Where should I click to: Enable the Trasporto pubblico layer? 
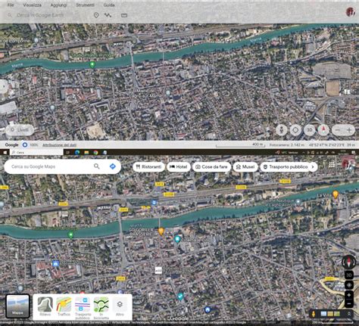pos(83,308)
